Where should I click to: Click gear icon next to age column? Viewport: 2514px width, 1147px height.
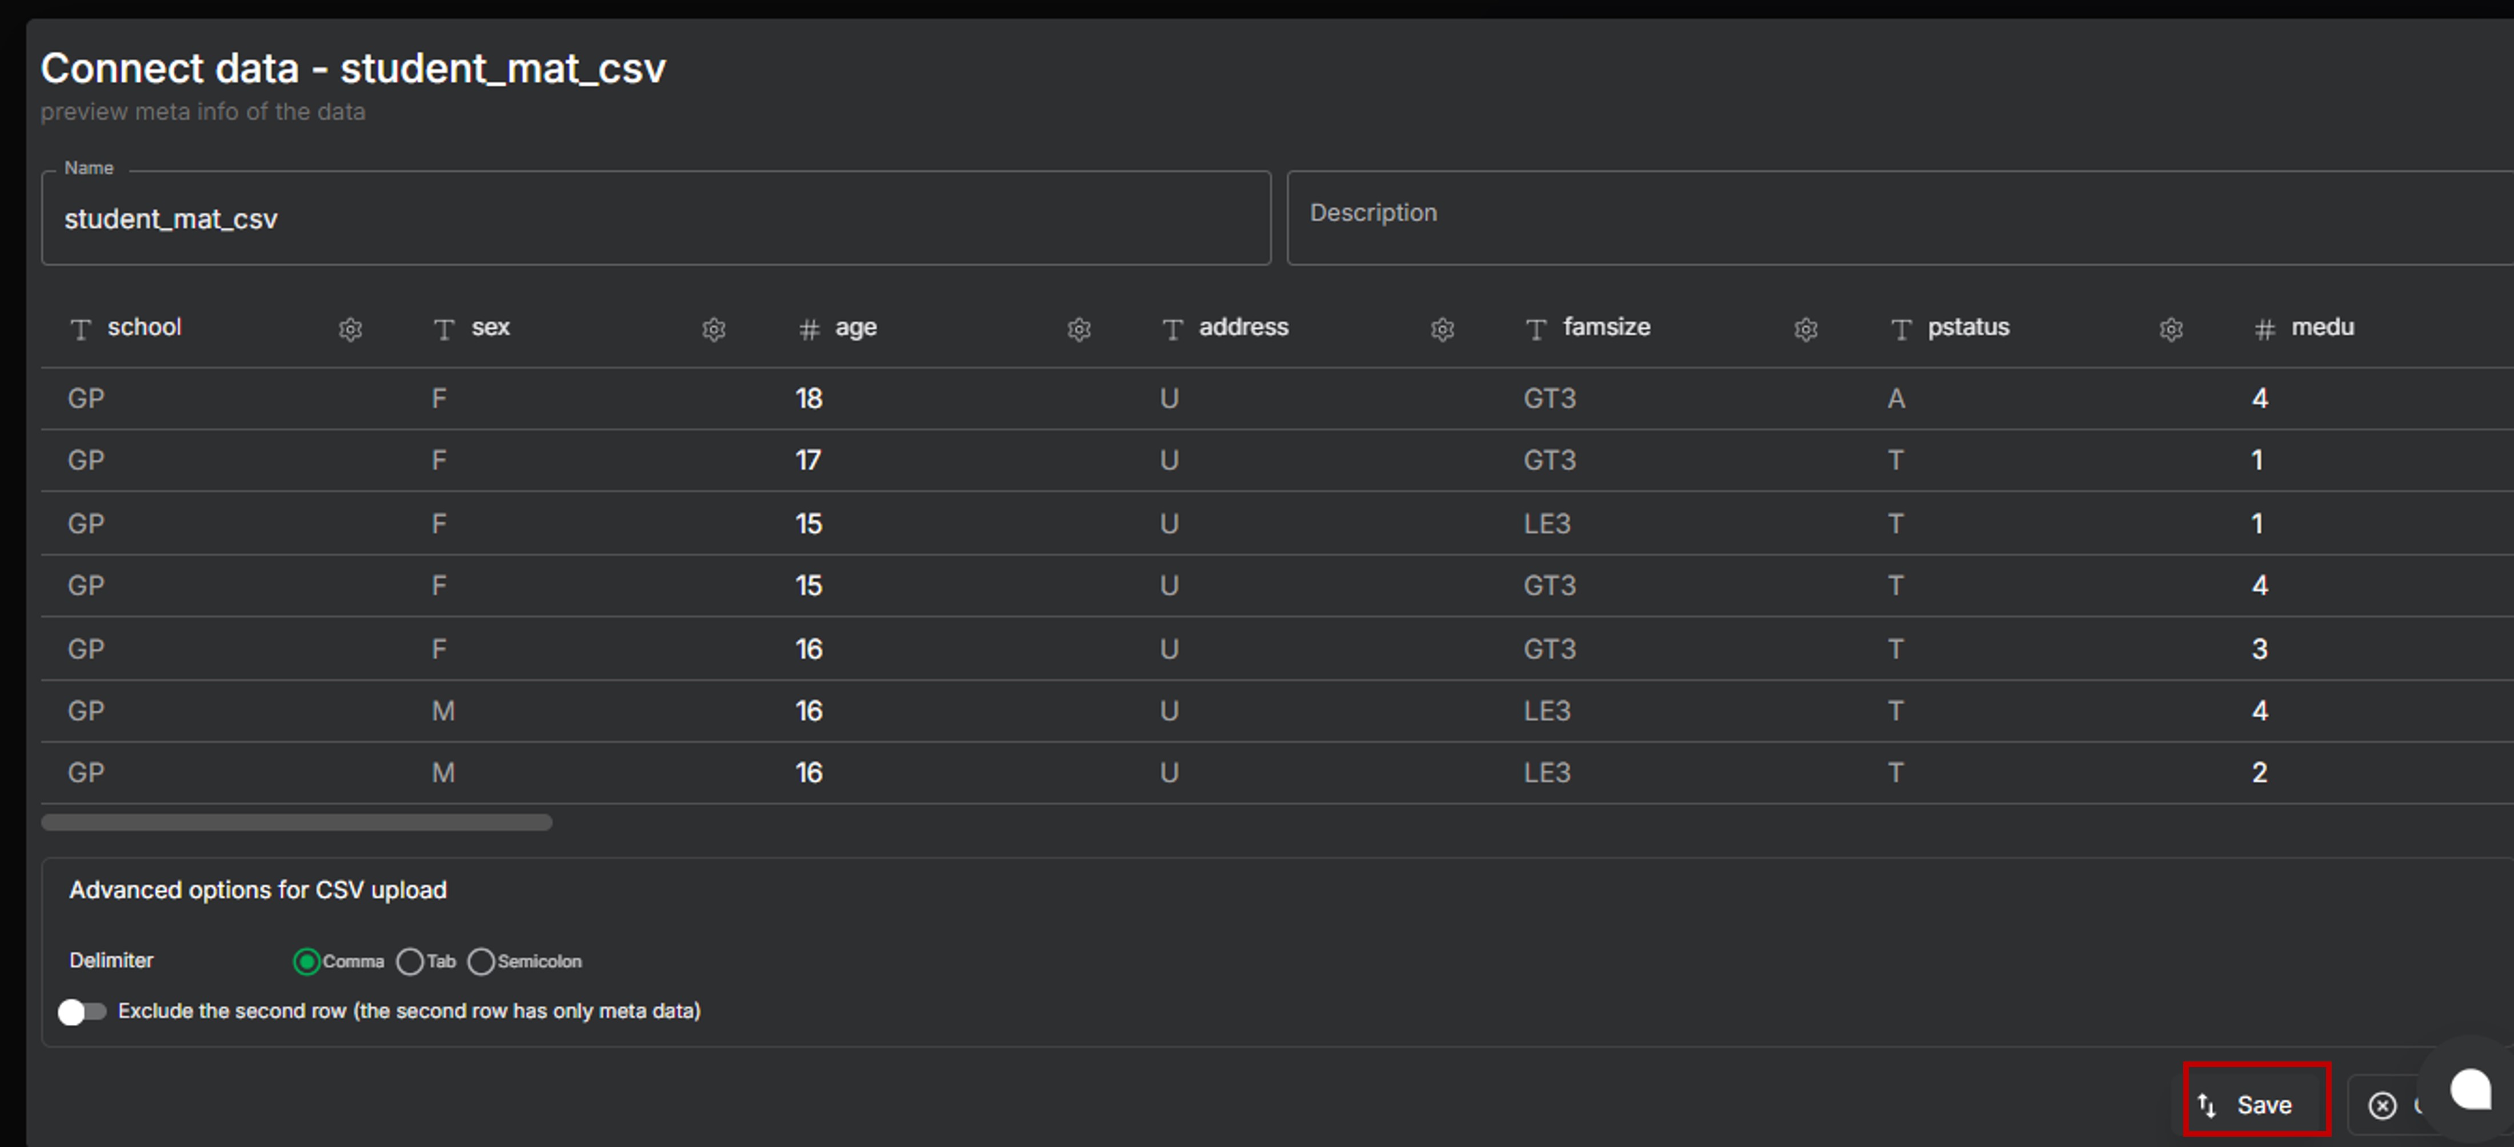[1078, 329]
